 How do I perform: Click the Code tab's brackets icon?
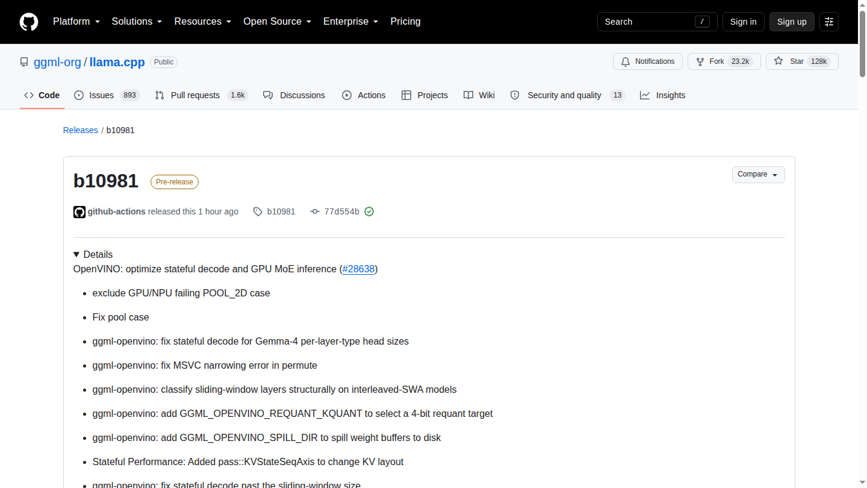(x=29, y=95)
